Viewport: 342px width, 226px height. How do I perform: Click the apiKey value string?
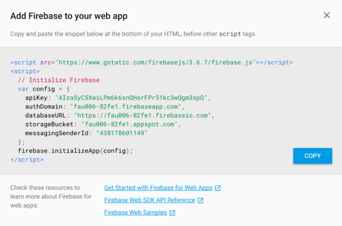131,98
